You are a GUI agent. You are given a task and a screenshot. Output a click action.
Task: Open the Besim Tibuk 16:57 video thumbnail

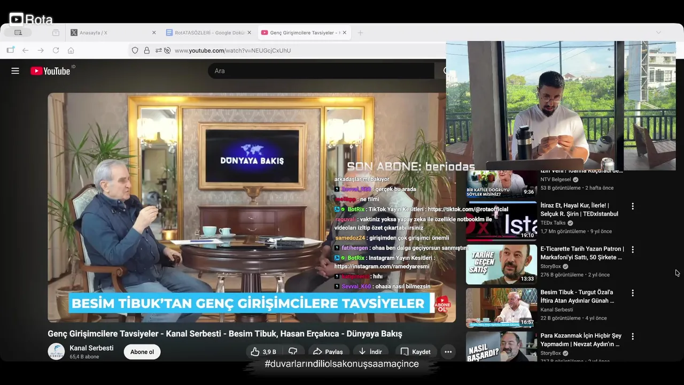click(x=501, y=308)
